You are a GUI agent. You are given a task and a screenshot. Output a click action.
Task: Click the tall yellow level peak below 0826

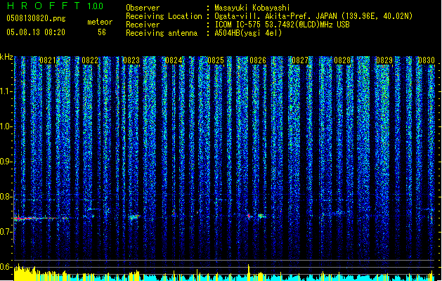point(248,272)
